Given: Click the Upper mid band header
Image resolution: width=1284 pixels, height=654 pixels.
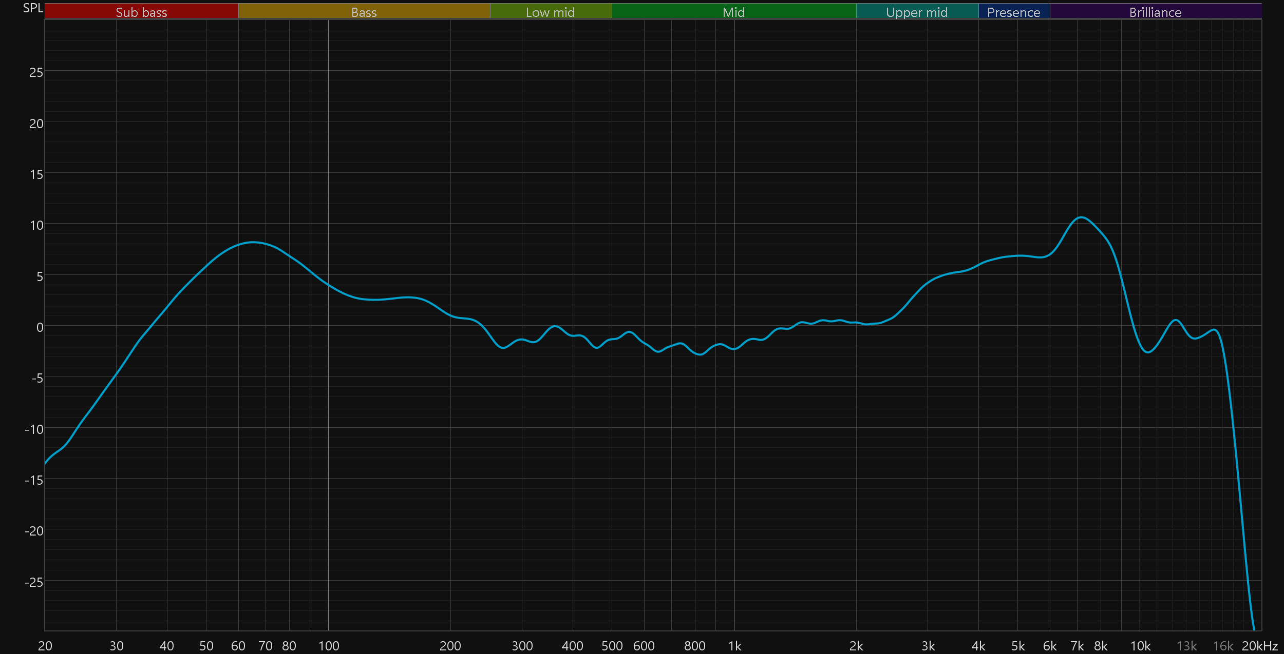Looking at the screenshot, I should (917, 12).
